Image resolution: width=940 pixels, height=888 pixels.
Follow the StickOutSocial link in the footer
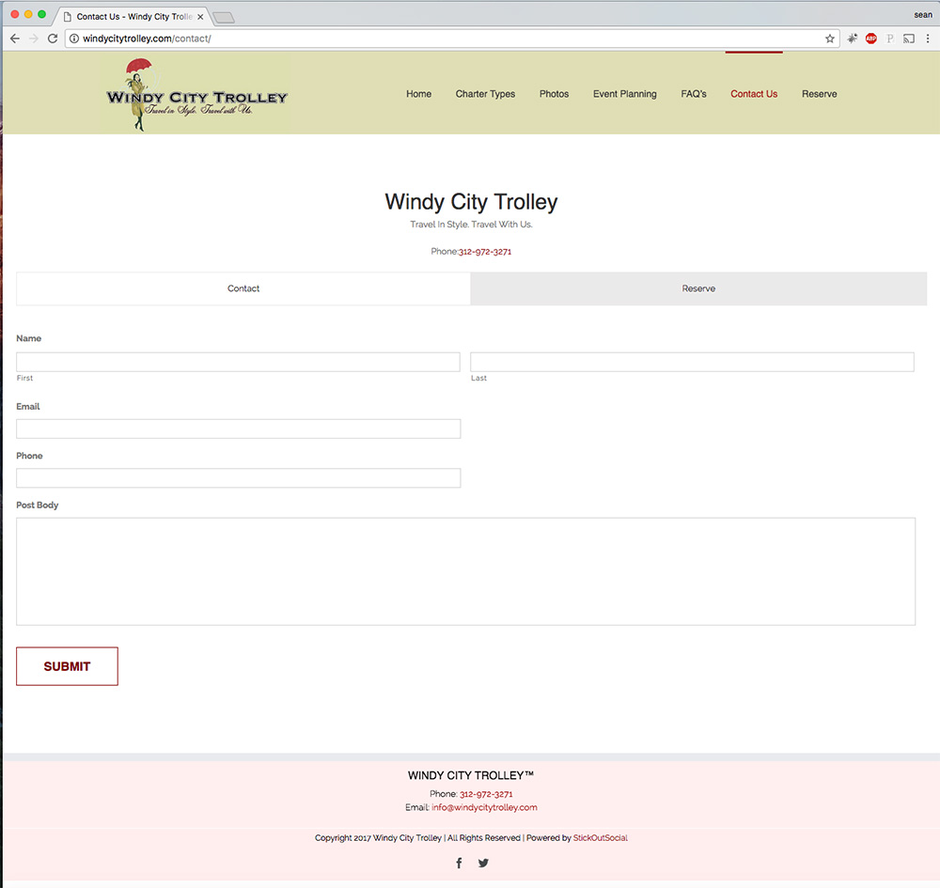point(600,838)
